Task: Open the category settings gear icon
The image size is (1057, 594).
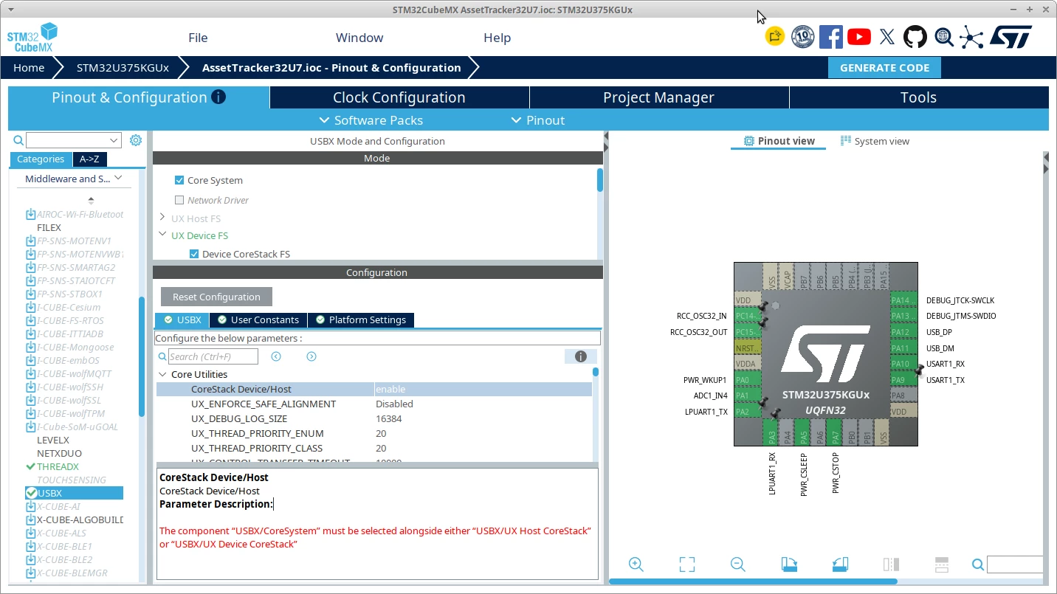Action: coord(136,140)
